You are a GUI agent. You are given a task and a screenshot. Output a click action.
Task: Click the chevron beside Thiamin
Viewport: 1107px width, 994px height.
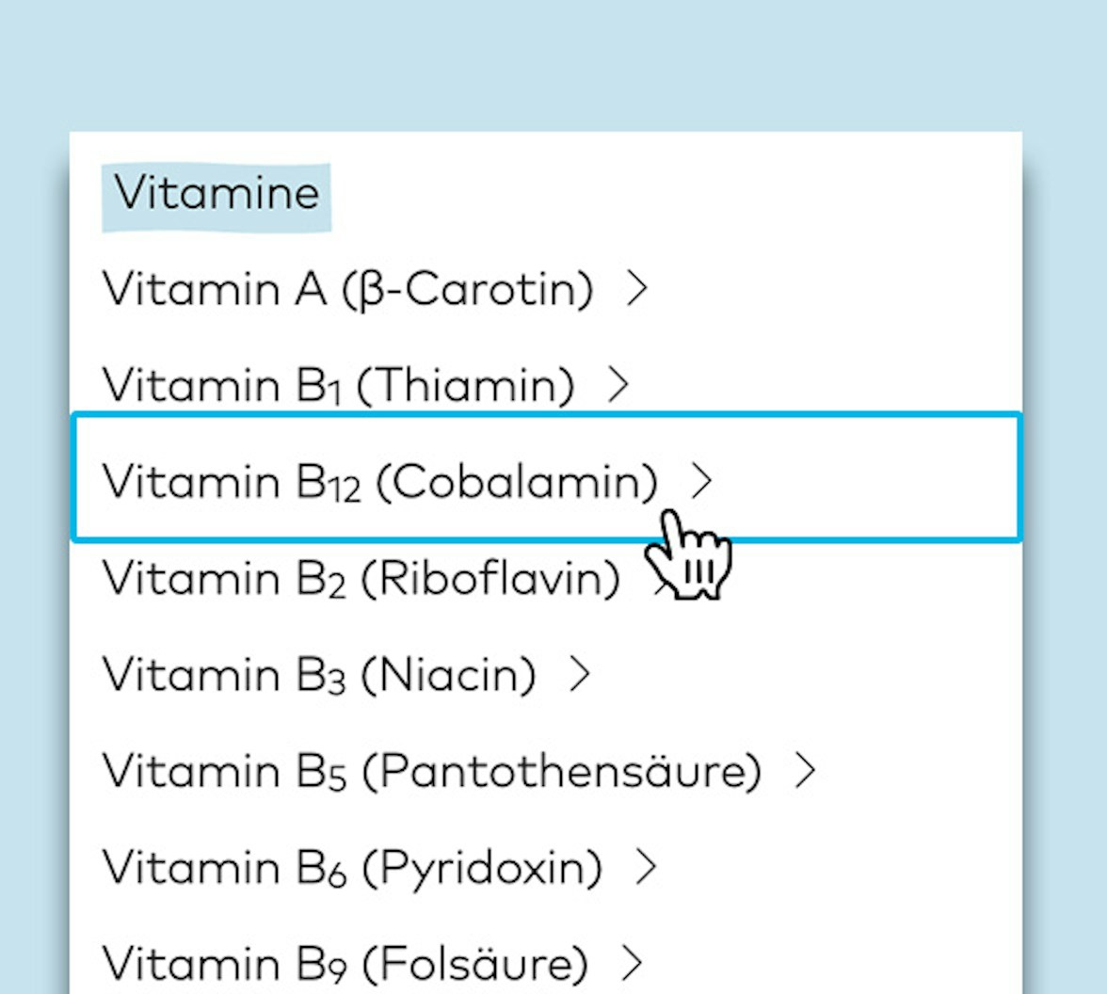(618, 385)
